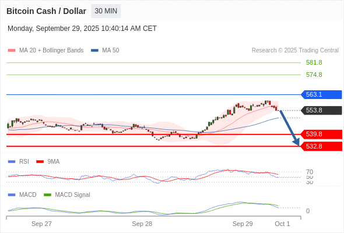Click the 574.8 resistance level label
Image resolution: width=344 pixels, height=233 pixels.
[x=314, y=75]
